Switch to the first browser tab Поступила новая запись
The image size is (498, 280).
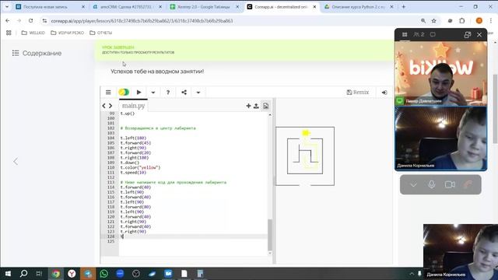[50, 7]
